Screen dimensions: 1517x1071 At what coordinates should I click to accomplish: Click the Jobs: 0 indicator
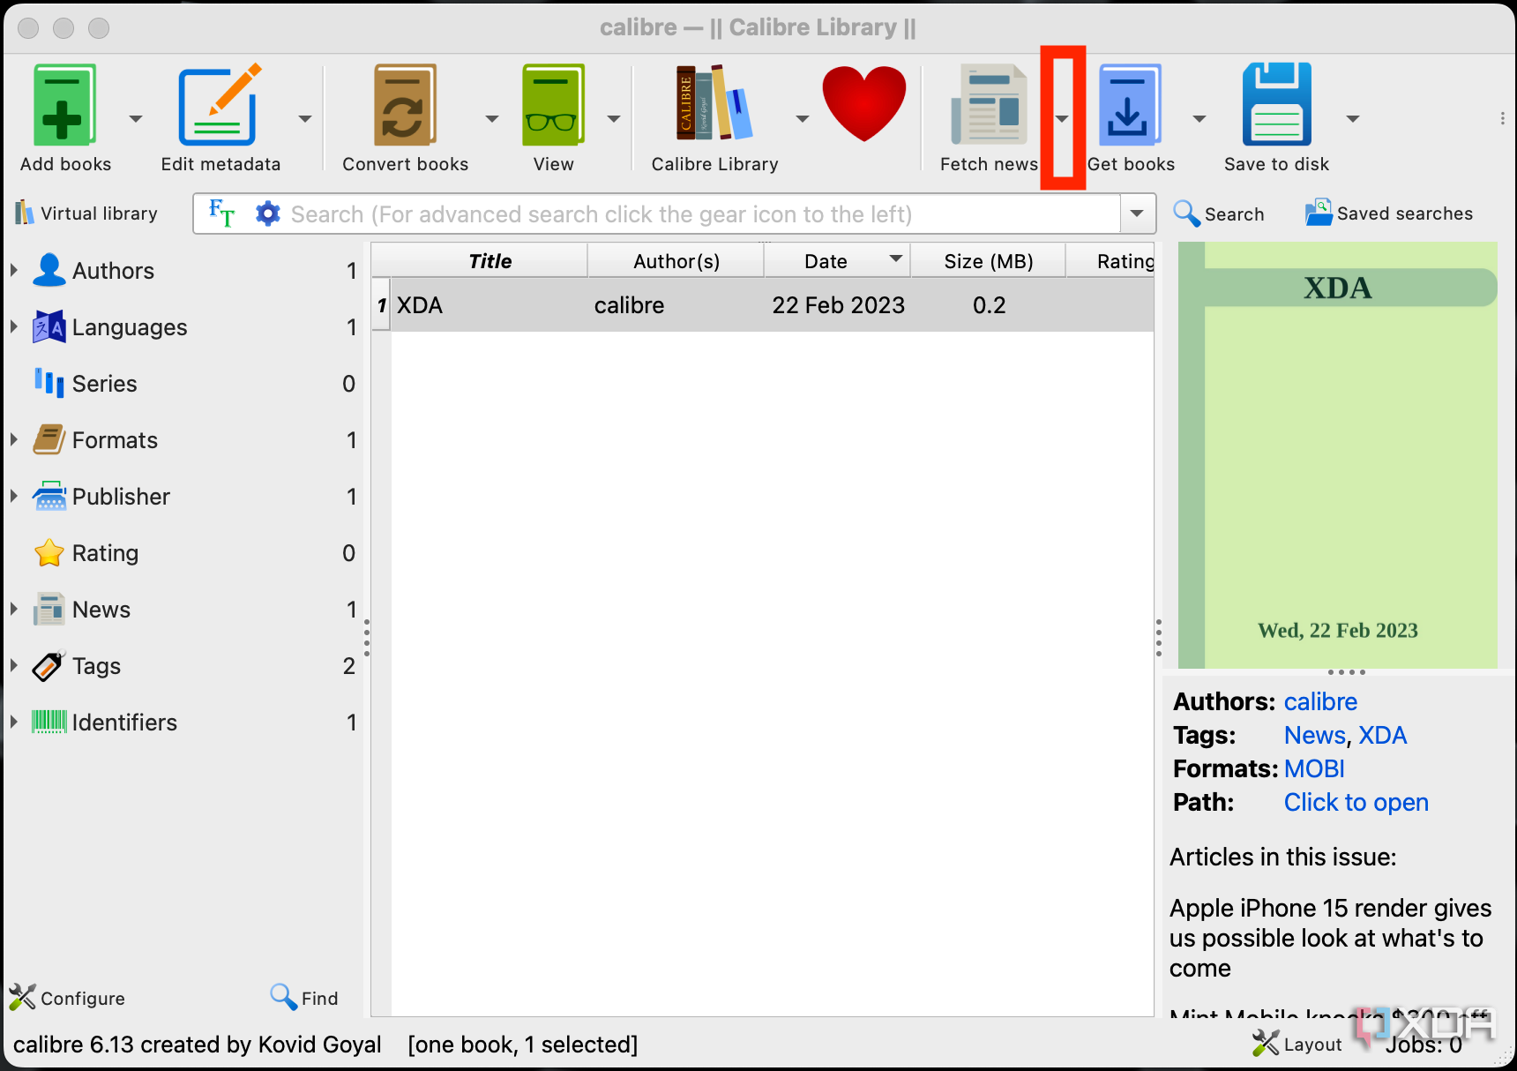1424,1045
